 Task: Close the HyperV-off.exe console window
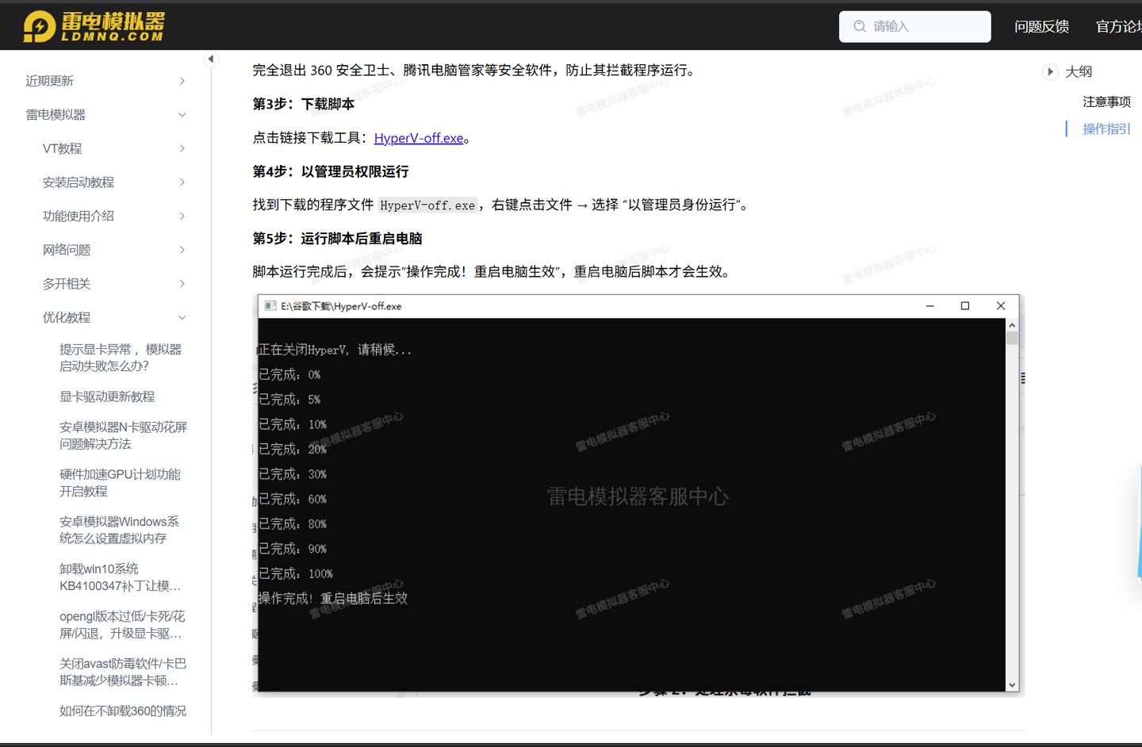click(x=1001, y=306)
